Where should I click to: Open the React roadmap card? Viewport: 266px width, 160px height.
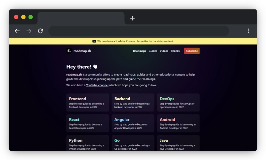[87, 123]
